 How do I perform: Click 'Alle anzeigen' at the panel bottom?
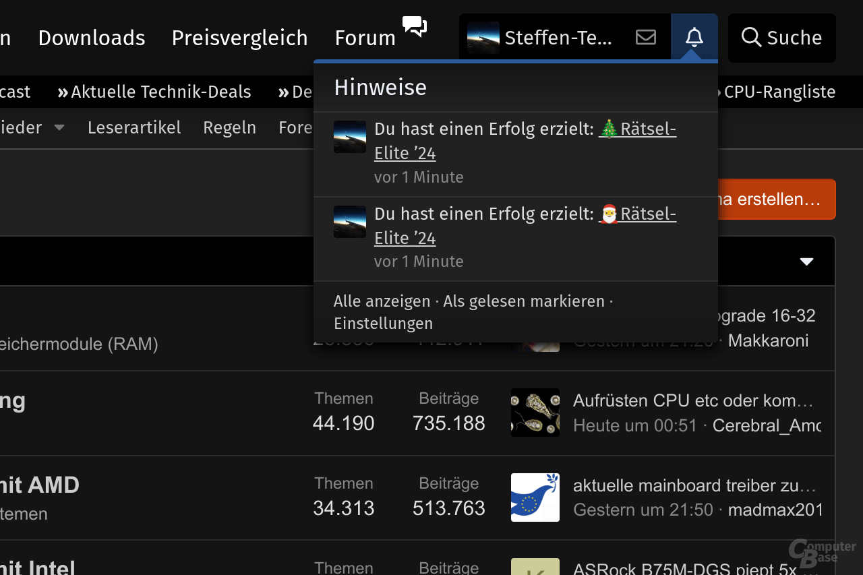382,301
